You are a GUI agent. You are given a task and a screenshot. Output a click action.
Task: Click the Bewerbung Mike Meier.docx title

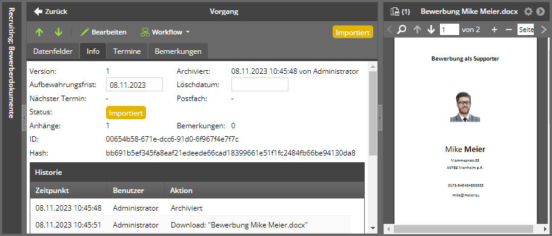point(469,11)
